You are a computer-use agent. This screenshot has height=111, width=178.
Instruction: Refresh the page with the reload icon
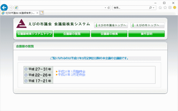coord(109,8)
